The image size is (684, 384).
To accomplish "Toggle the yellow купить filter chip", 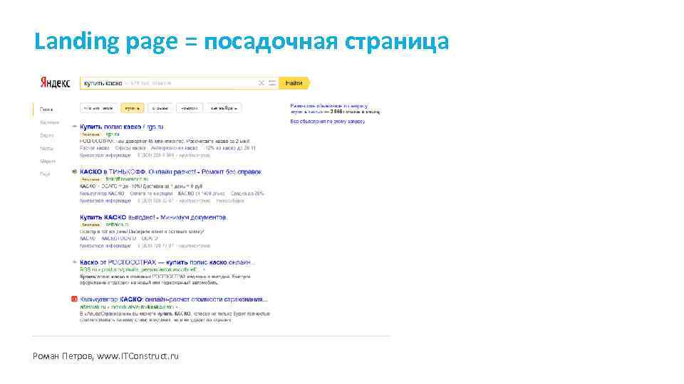I will pyautogui.click(x=133, y=108).
